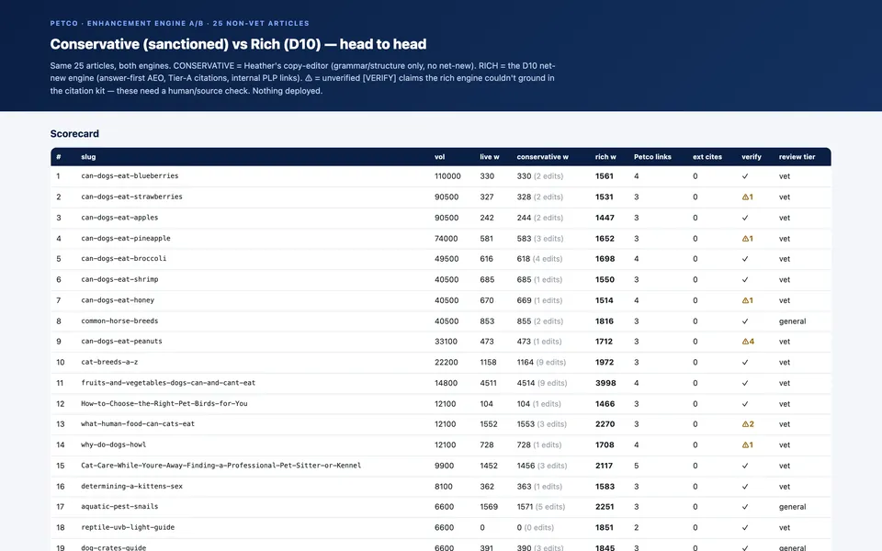Click 'general' tier in aquatic-pest-snails row
Screen dimensions: 882x551
(792, 507)
